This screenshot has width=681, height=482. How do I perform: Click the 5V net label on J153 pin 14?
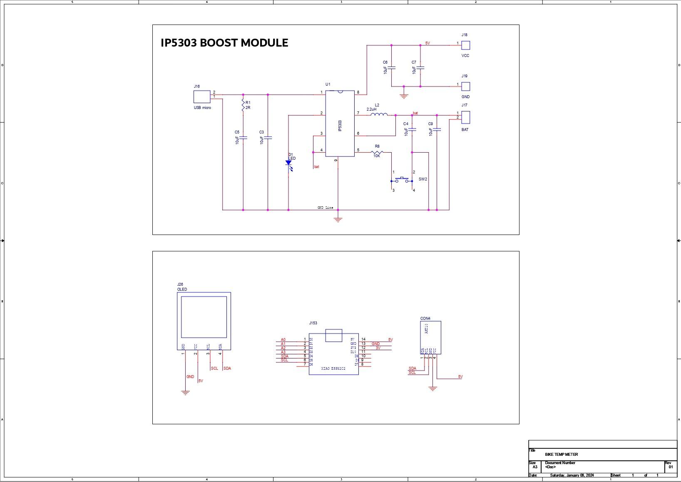[x=390, y=340]
